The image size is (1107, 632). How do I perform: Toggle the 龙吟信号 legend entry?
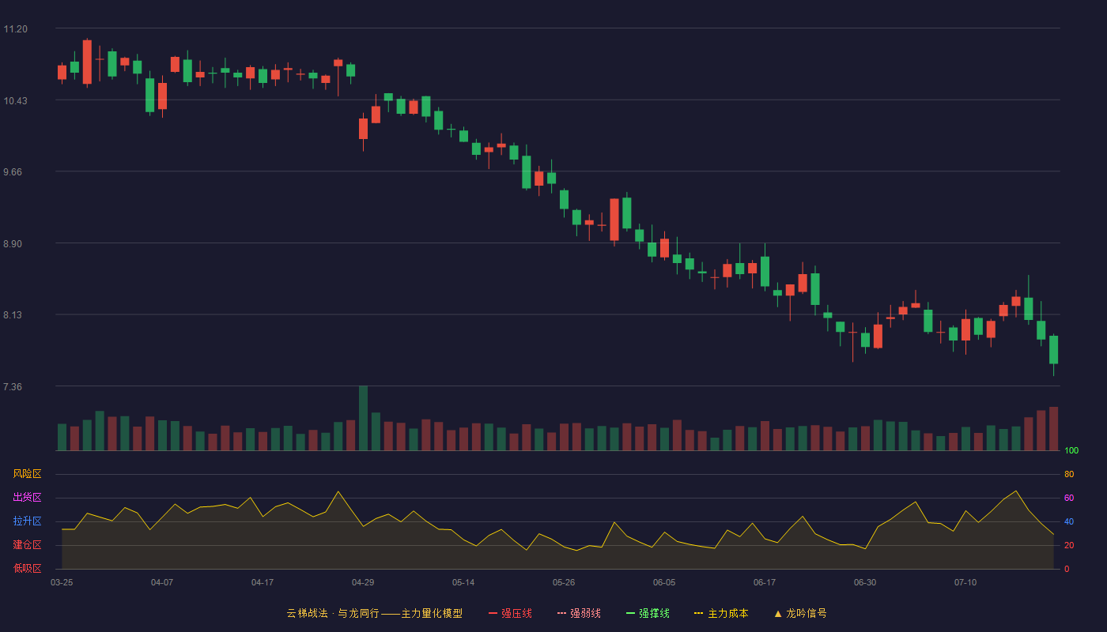[x=800, y=613]
